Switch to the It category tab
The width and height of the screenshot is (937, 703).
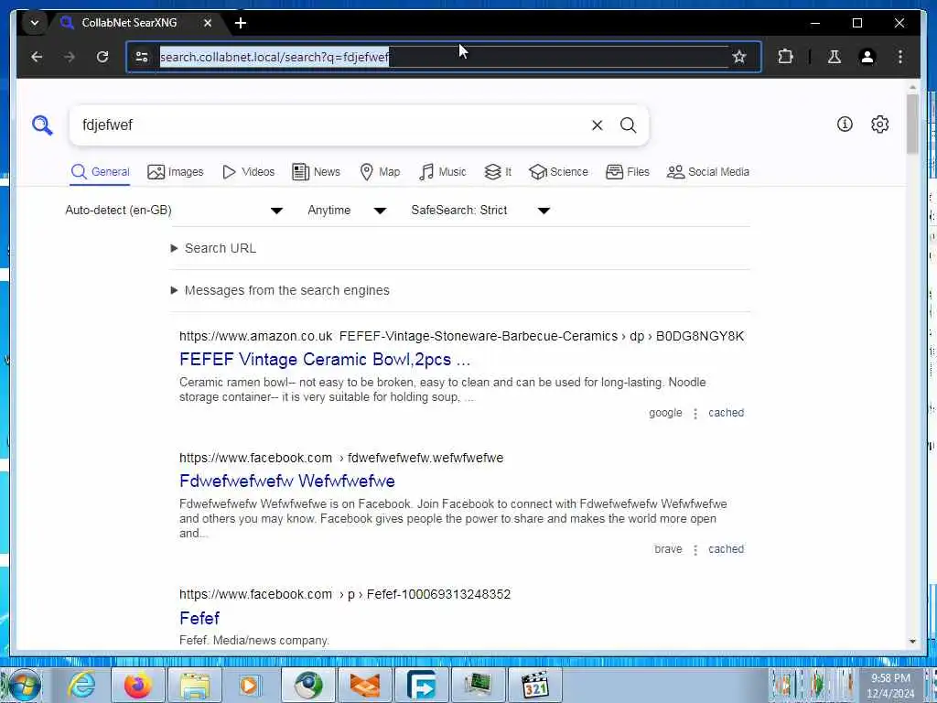click(498, 172)
